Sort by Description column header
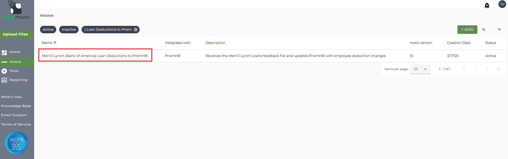The image size is (508, 159). [215, 43]
